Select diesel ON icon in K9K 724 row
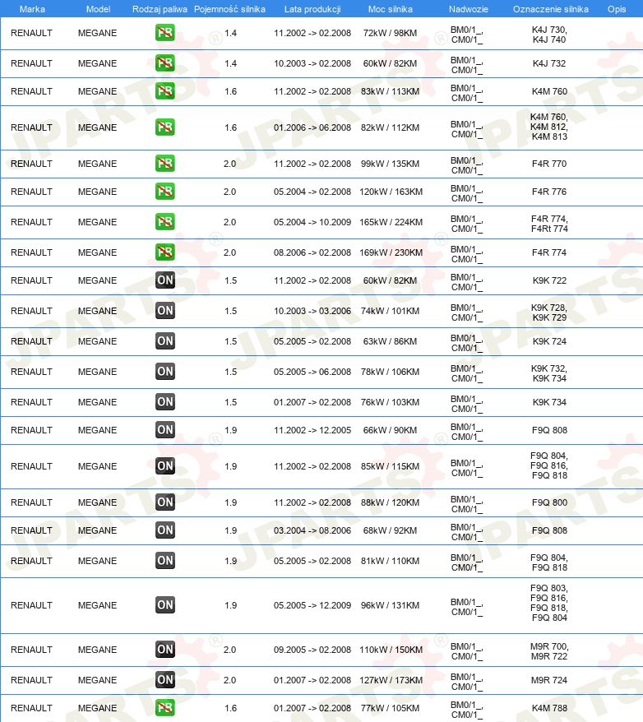Screen dimensions: 643x722 click(164, 341)
